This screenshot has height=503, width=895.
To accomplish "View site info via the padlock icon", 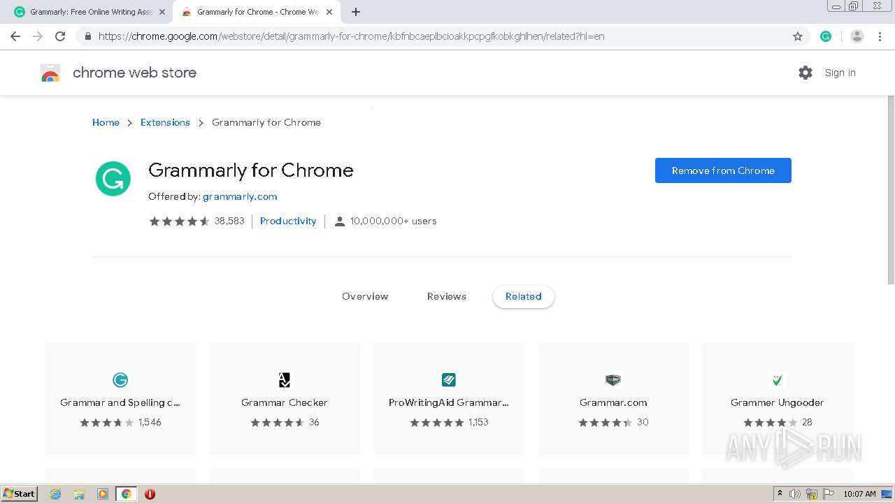I will pos(88,36).
